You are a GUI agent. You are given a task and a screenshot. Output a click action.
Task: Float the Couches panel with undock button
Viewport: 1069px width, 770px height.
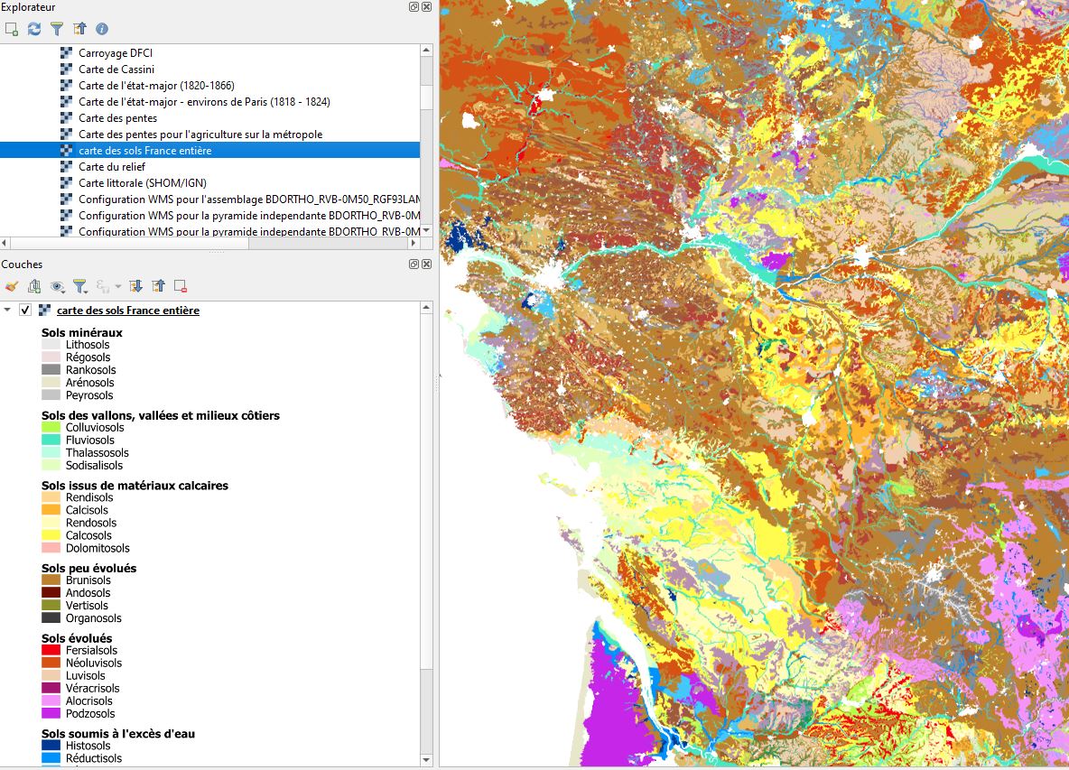414,264
